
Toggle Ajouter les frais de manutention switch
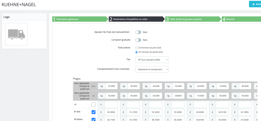(138, 32)
